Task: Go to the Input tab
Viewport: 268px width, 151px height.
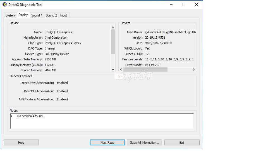Action: click(x=64, y=15)
